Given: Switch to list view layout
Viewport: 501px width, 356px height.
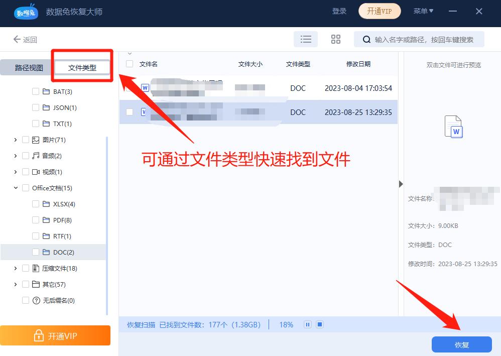Looking at the screenshot, I should [306, 39].
